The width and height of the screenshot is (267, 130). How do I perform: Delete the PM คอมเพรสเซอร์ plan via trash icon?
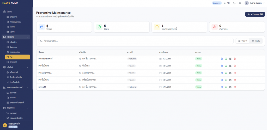pos(235,59)
